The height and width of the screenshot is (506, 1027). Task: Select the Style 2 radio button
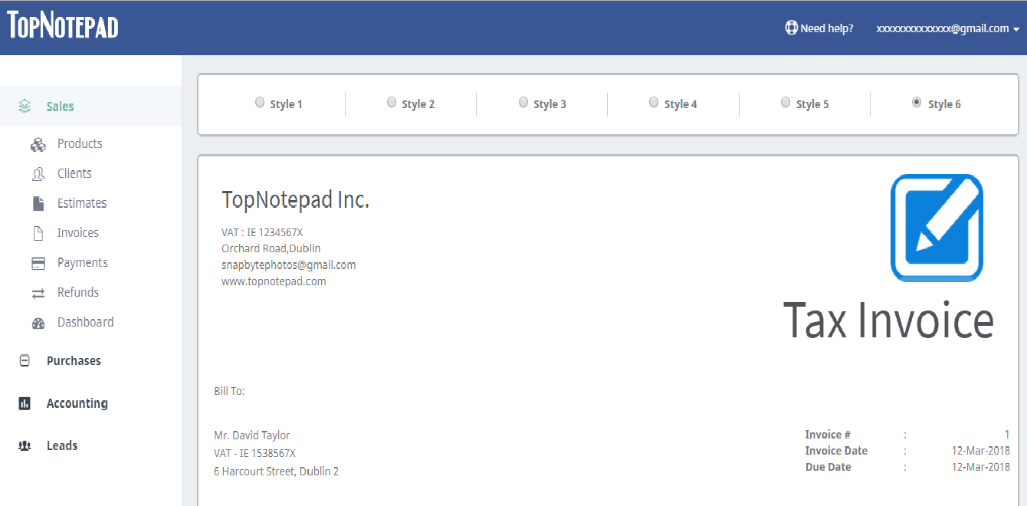(392, 103)
